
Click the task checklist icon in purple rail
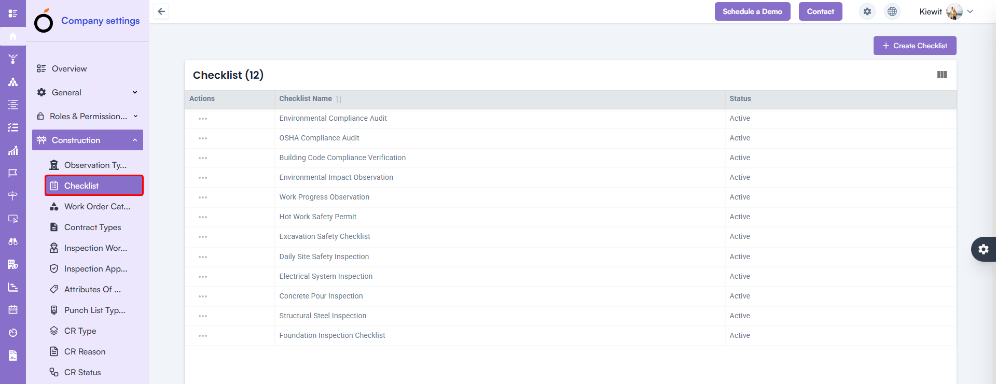pos(13,127)
